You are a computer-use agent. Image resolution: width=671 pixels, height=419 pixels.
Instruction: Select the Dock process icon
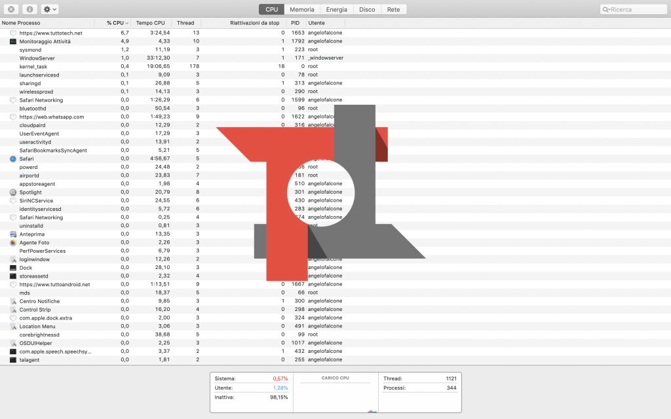point(13,268)
